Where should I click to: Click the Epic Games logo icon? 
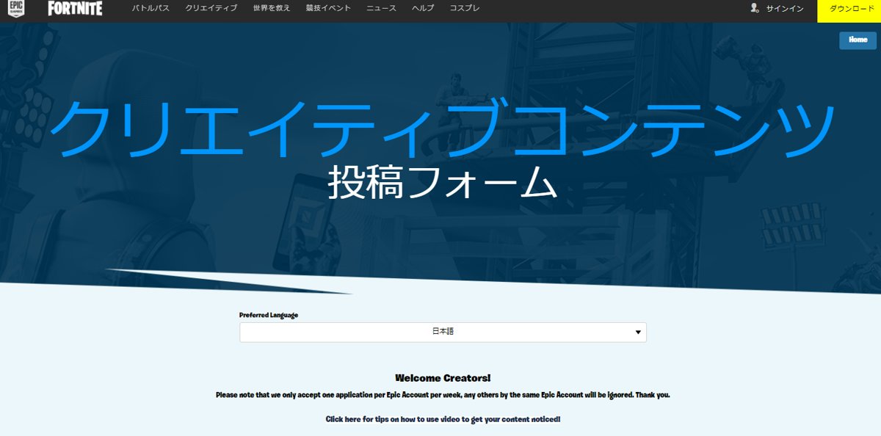[16, 9]
